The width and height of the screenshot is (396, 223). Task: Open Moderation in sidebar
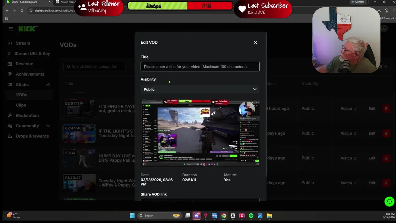[x=27, y=116]
